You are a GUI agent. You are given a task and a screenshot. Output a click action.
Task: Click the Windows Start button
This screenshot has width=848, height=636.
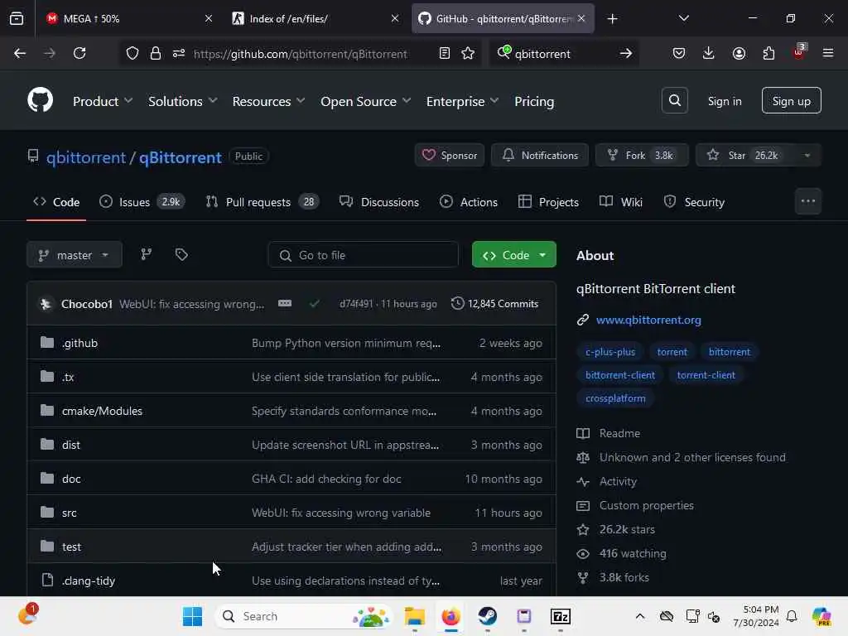click(192, 616)
